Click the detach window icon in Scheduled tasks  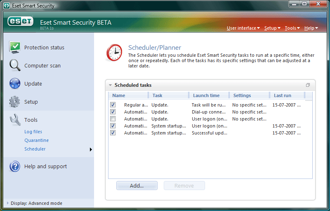pos(308,85)
